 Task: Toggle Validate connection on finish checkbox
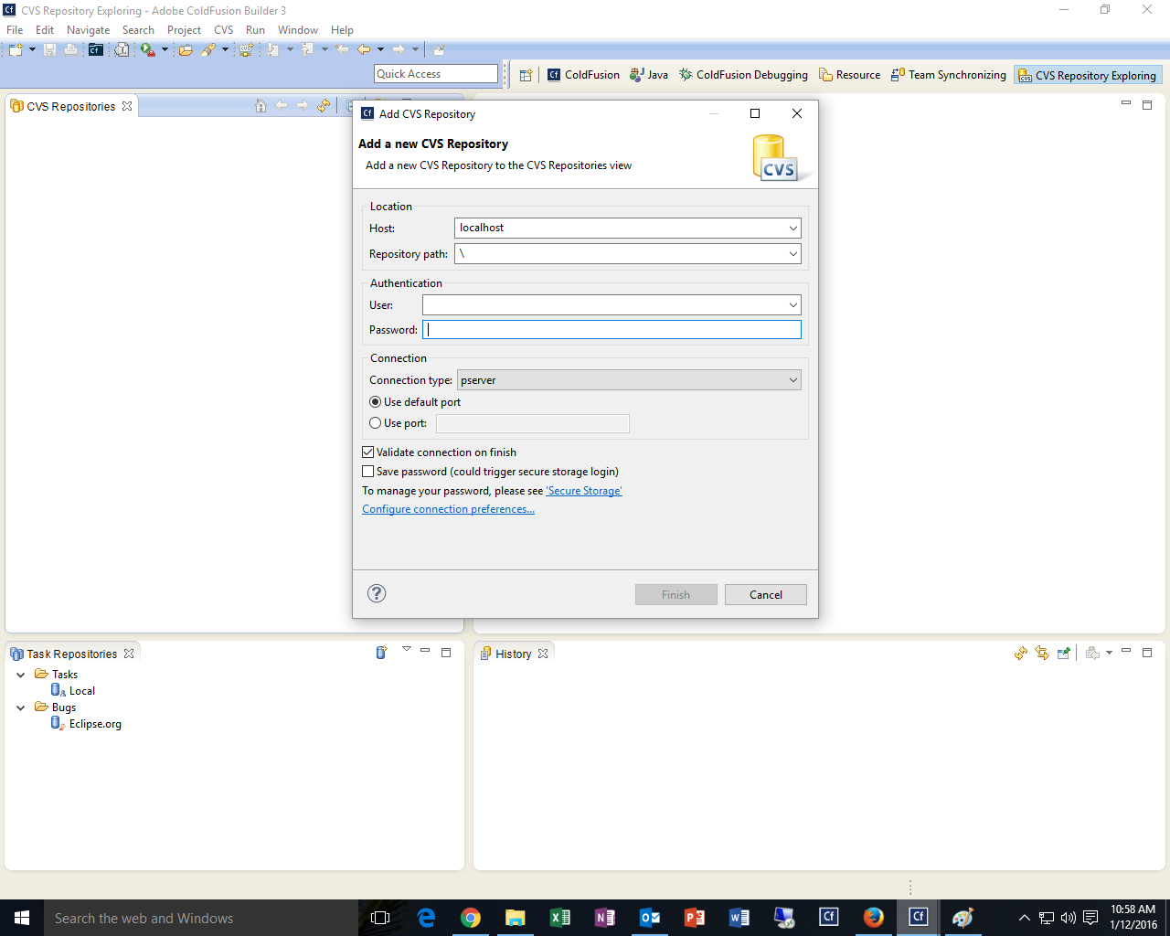pos(368,452)
